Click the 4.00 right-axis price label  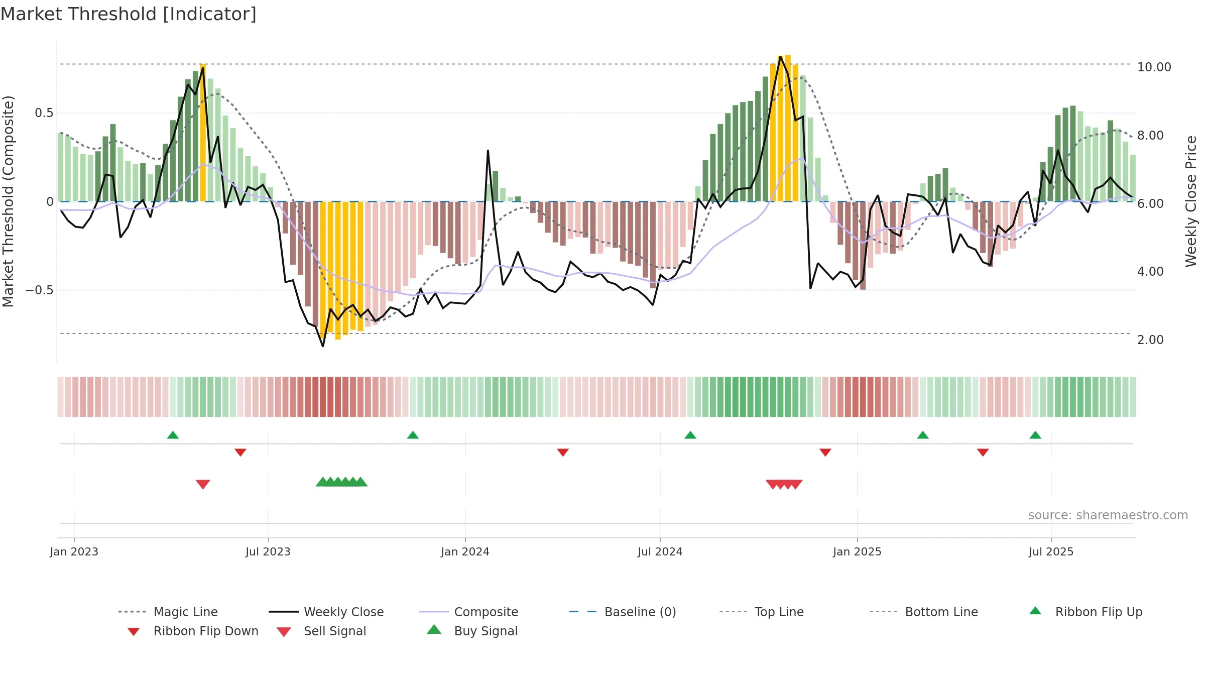[1150, 271]
